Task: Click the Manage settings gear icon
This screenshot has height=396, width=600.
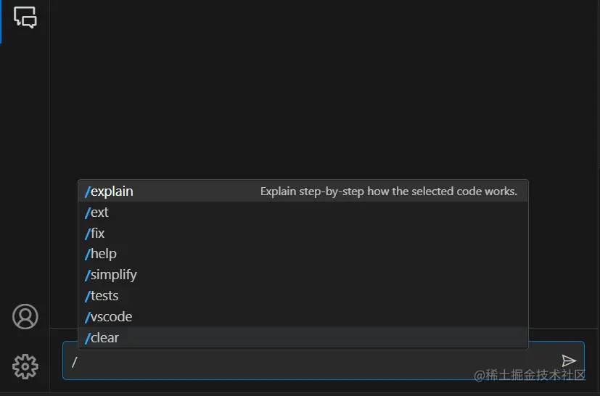Action: click(x=25, y=366)
